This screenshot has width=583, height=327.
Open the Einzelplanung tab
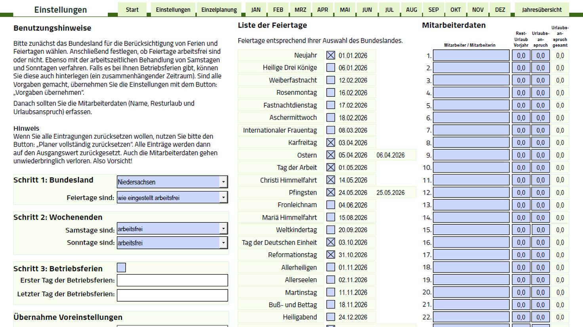[x=219, y=9]
